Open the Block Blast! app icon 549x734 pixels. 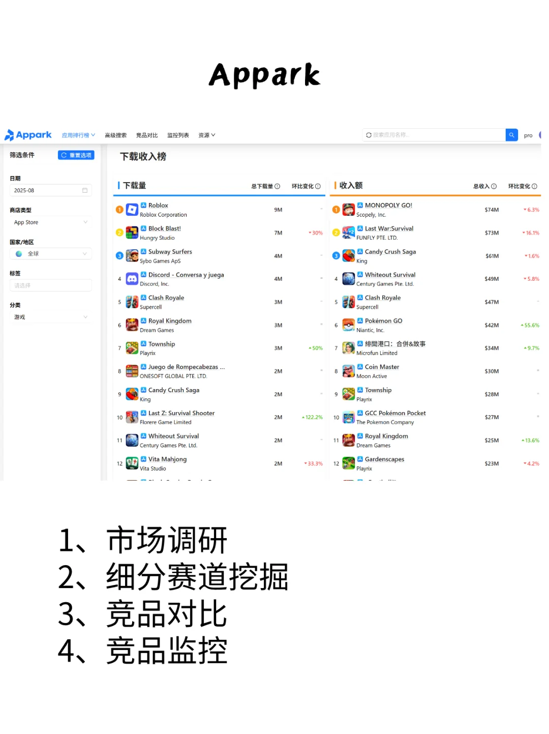[x=132, y=232]
